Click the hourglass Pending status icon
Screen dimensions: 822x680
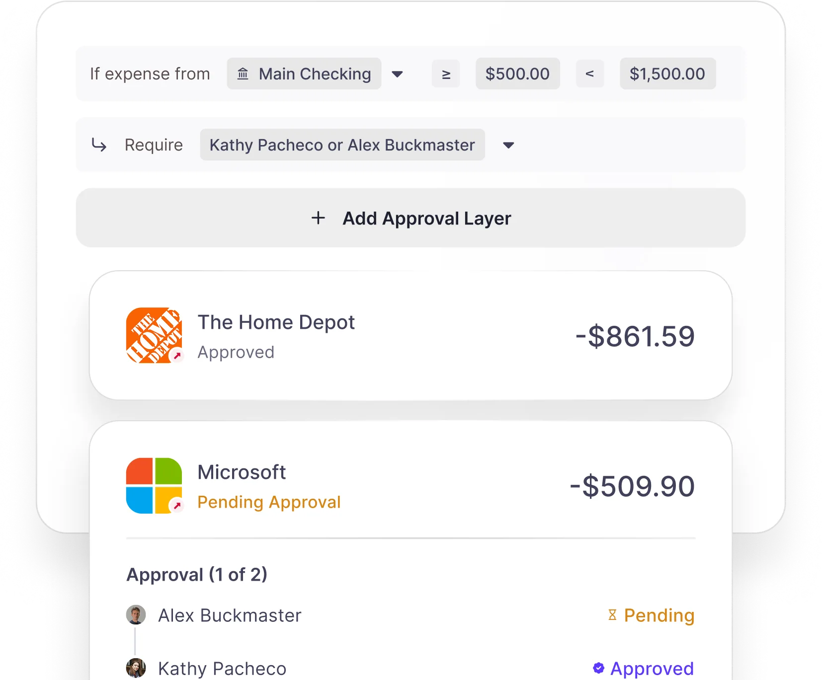[612, 615]
